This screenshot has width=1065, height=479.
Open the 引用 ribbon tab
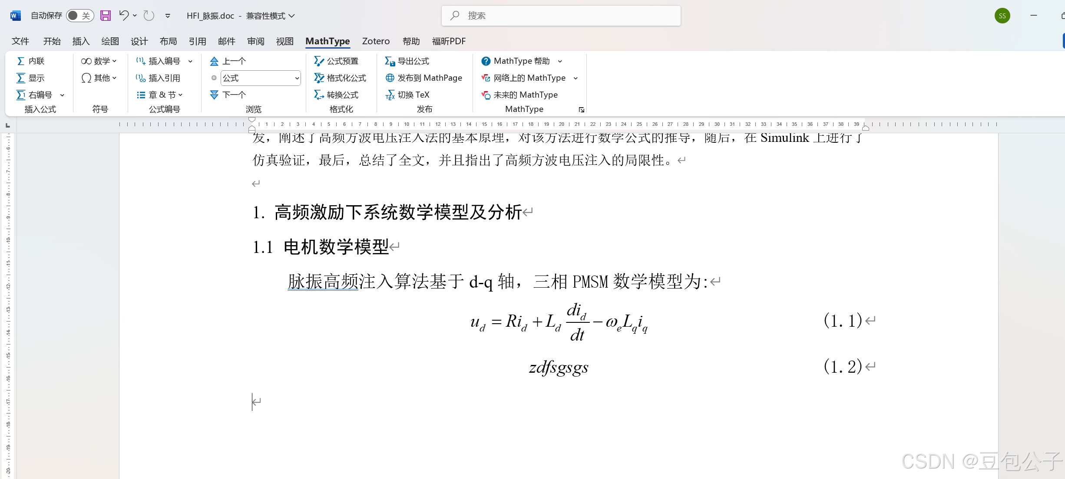pyautogui.click(x=197, y=41)
